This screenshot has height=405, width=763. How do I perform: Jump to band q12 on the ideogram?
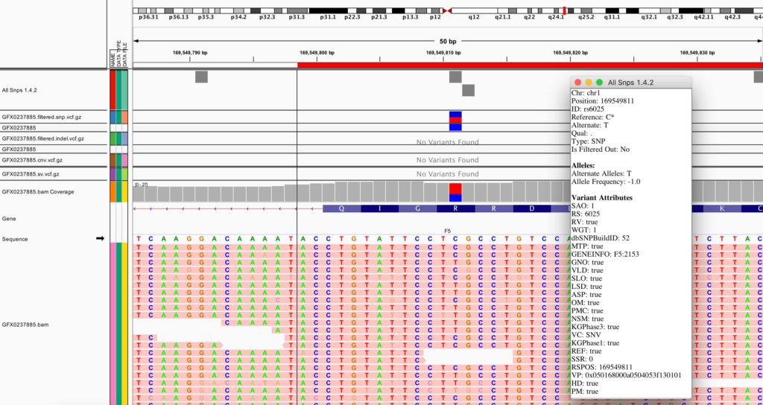click(x=474, y=16)
